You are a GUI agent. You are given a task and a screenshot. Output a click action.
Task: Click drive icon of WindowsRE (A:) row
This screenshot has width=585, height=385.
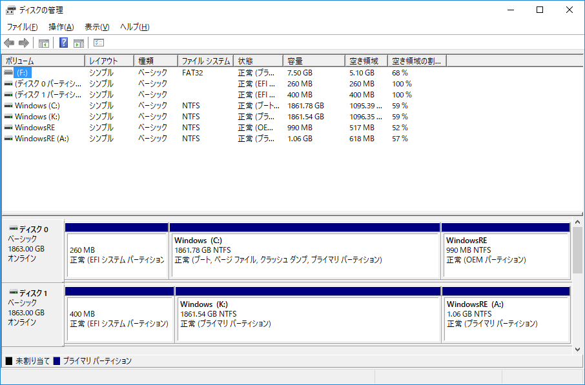coord(8,139)
